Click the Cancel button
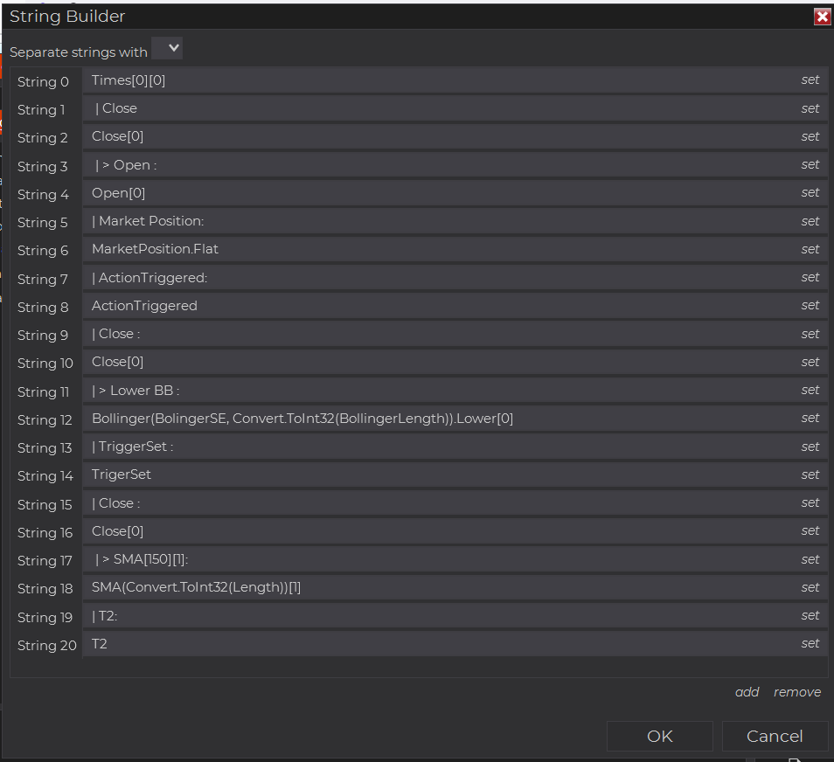 775,736
